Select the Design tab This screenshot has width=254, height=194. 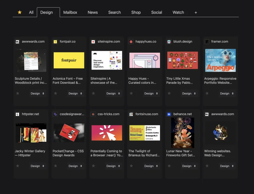pos(48,12)
